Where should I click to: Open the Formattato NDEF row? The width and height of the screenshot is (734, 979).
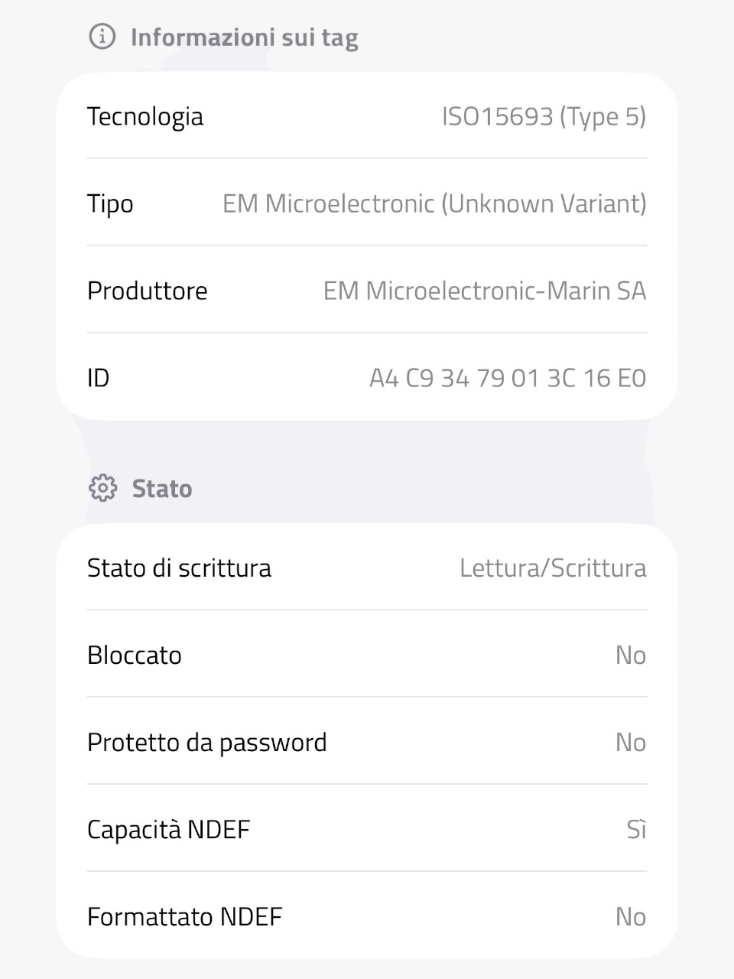tap(367, 916)
